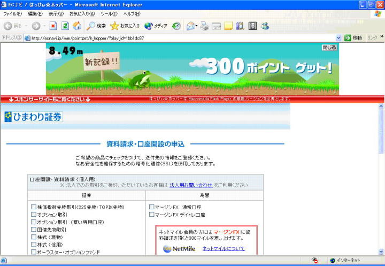Click the 為替 column header

tap(204, 195)
